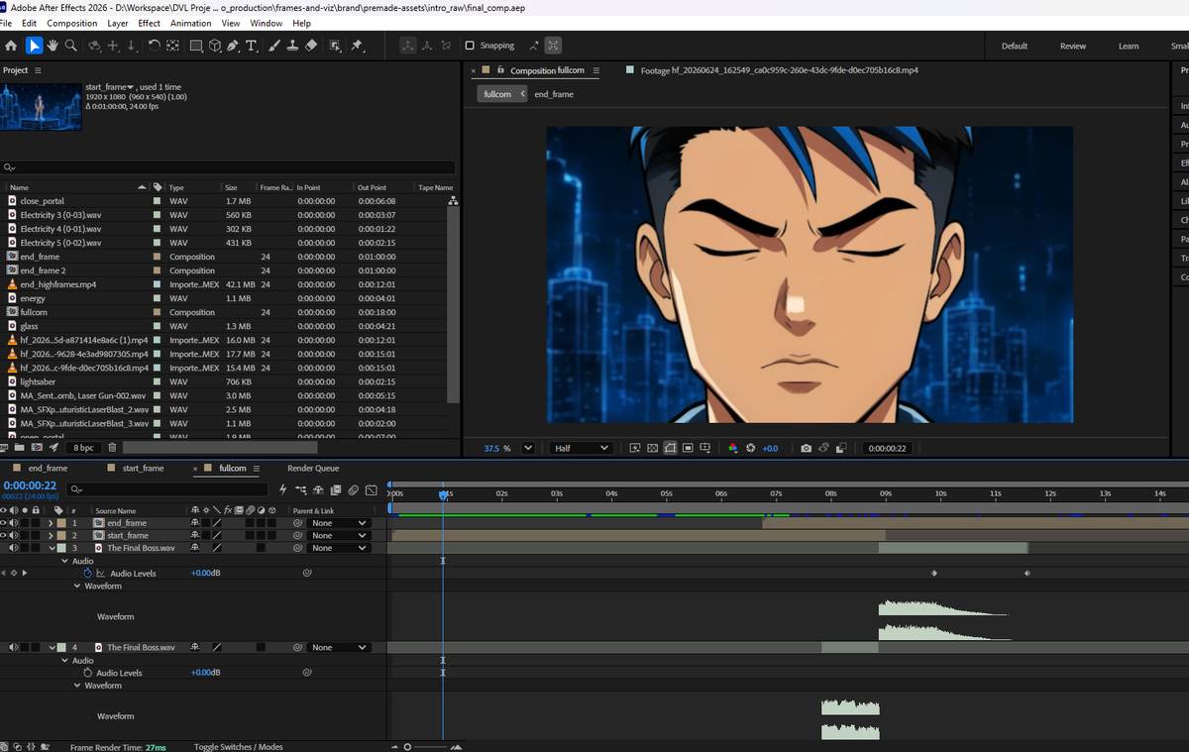This screenshot has height=752, width=1189.
Task: Click the Delete selected project items trash icon
Action: 112,448
